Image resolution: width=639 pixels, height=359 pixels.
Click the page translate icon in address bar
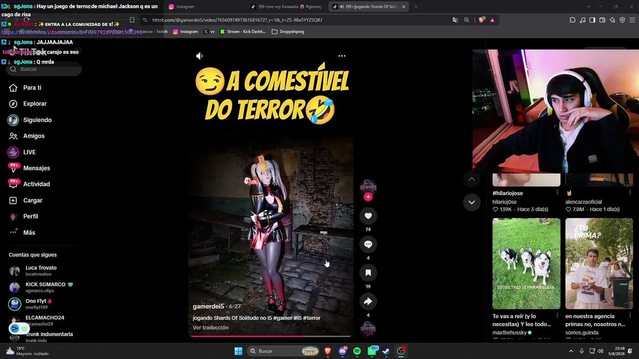[x=455, y=20]
